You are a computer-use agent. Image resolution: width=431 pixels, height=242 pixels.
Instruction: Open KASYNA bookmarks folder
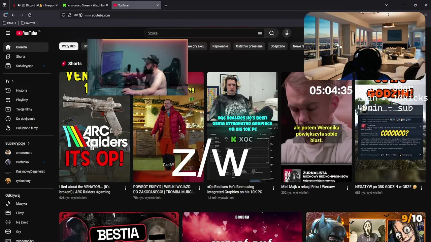[x=28, y=23]
